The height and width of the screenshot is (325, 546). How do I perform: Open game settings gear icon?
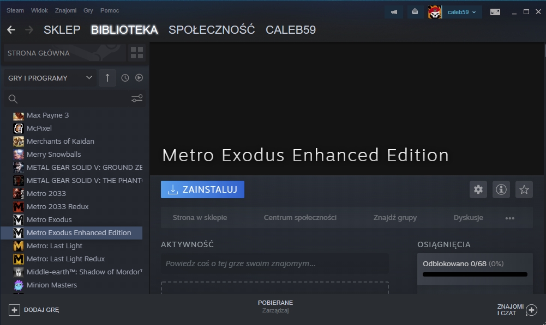point(478,189)
